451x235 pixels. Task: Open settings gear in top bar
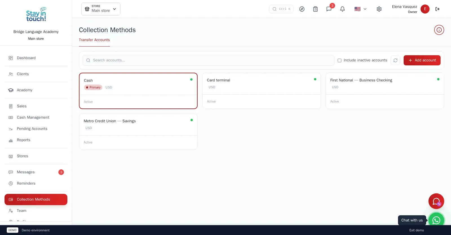click(x=379, y=9)
